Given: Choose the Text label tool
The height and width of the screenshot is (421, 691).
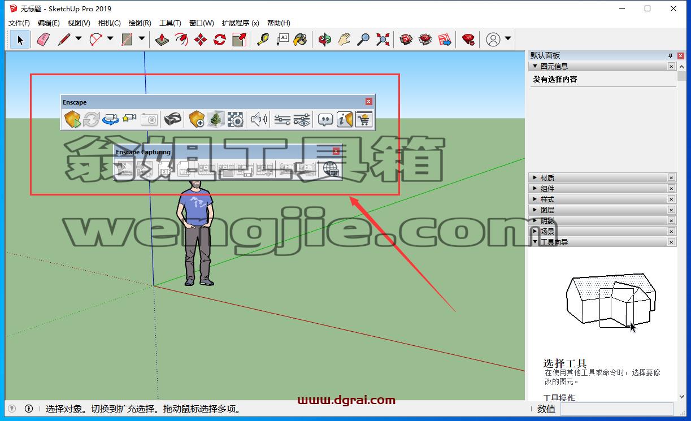Looking at the screenshot, I should click(x=282, y=40).
